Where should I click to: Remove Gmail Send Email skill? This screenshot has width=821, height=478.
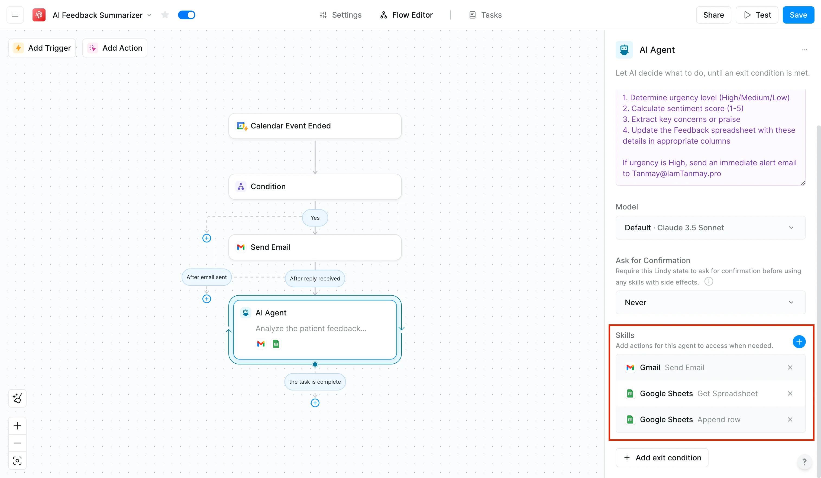point(790,367)
